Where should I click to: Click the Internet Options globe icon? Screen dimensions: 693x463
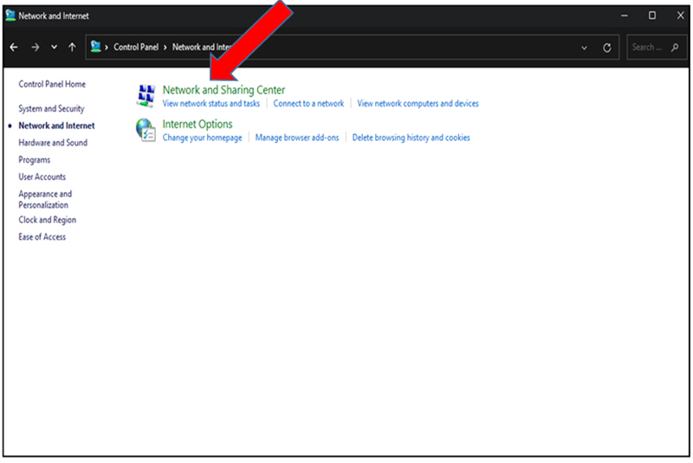click(146, 130)
